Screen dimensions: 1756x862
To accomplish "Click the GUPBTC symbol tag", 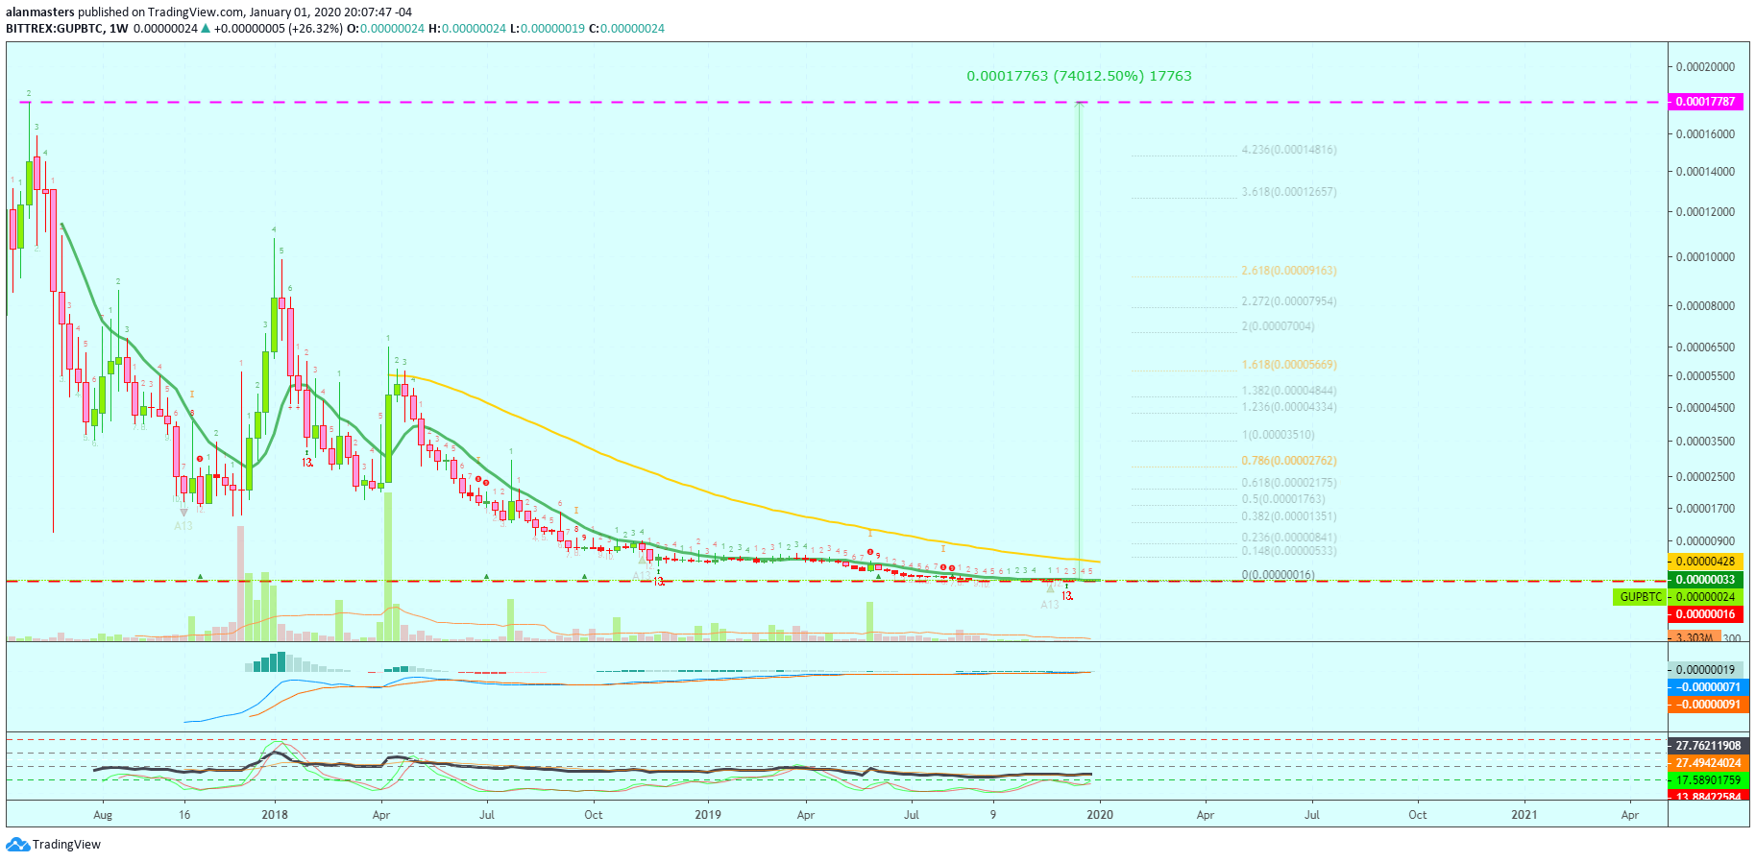I will pos(1640,597).
